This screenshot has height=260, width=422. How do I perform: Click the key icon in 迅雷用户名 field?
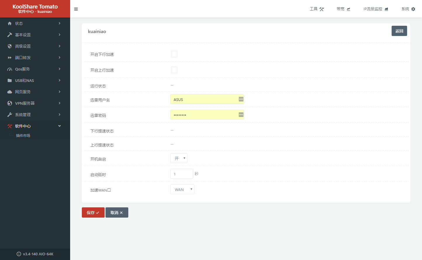click(241, 99)
